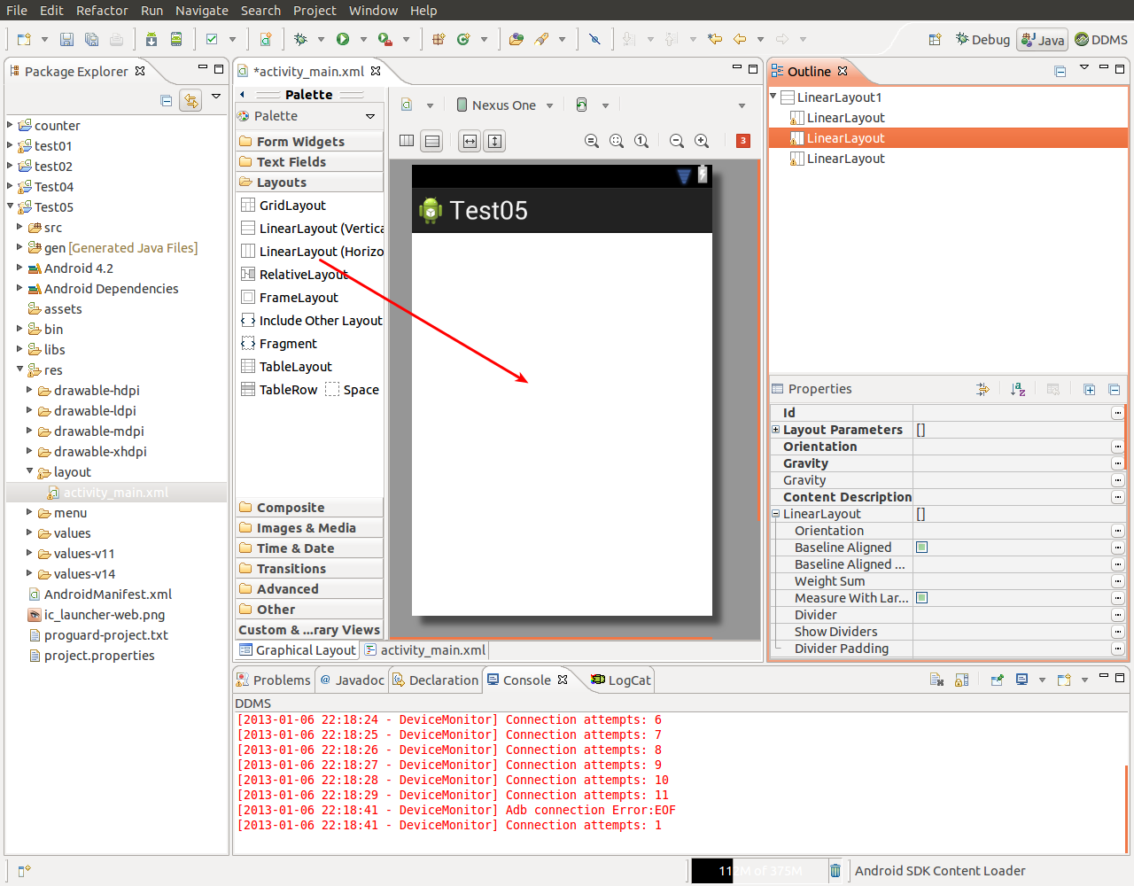Click the Zoom In magnifier in layout editor
1134x886 pixels.
coord(702,141)
